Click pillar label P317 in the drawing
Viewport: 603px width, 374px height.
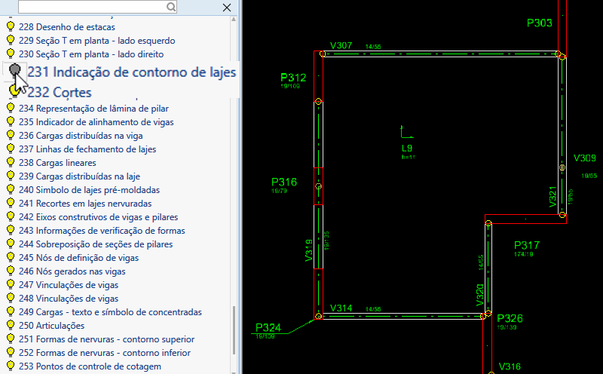[526, 245]
